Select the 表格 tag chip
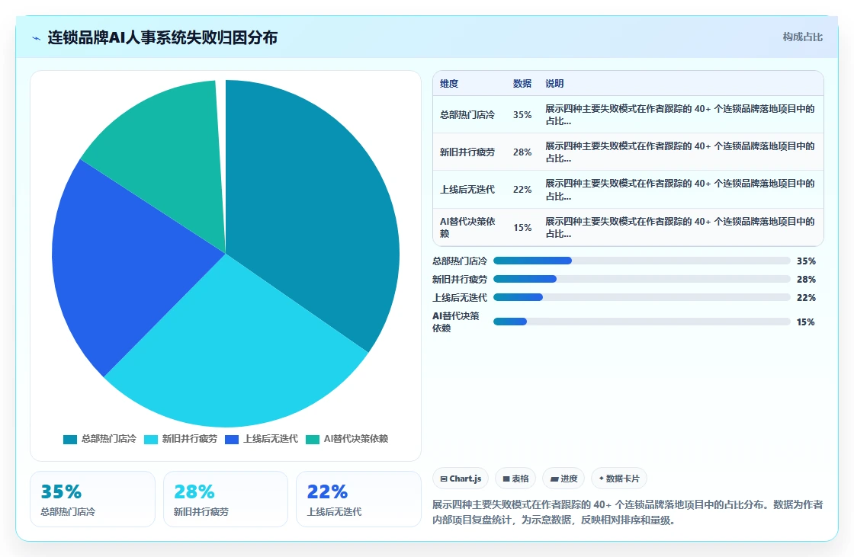The width and height of the screenshot is (854, 557). 515,479
